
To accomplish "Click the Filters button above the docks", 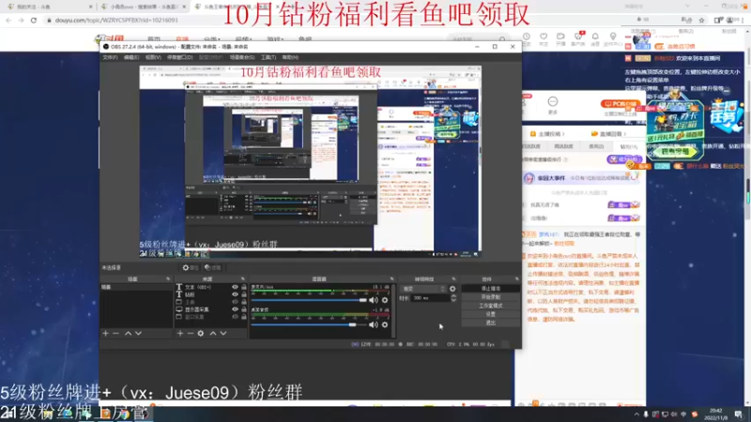I will tap(213, 267).
